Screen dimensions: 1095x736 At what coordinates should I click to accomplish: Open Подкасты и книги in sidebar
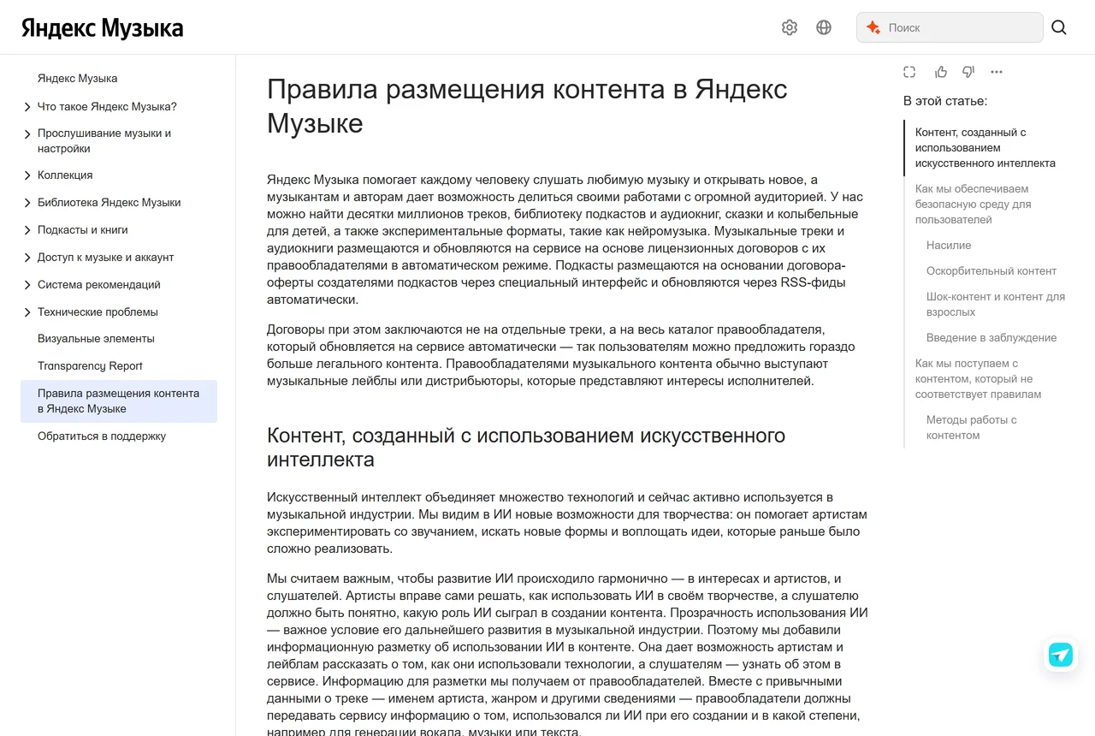tap(83, 230)
